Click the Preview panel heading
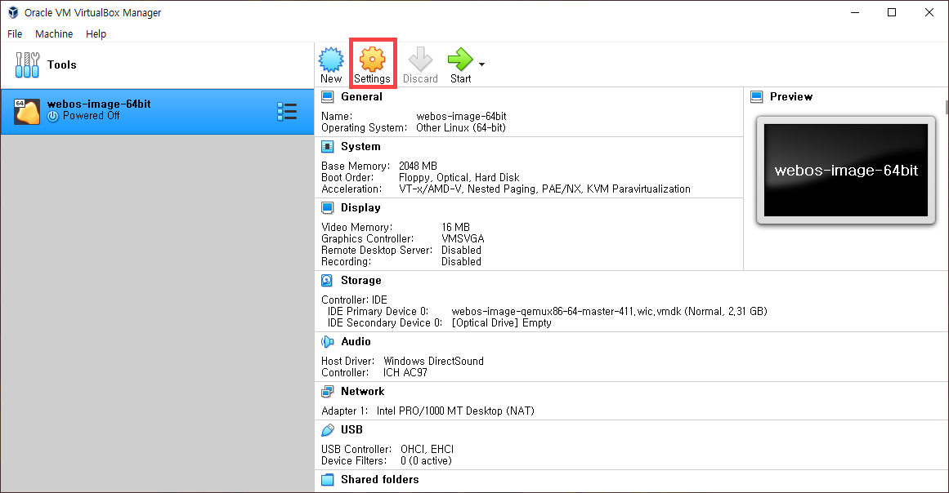Screen dimensions: 949x493 click(791, 96)
